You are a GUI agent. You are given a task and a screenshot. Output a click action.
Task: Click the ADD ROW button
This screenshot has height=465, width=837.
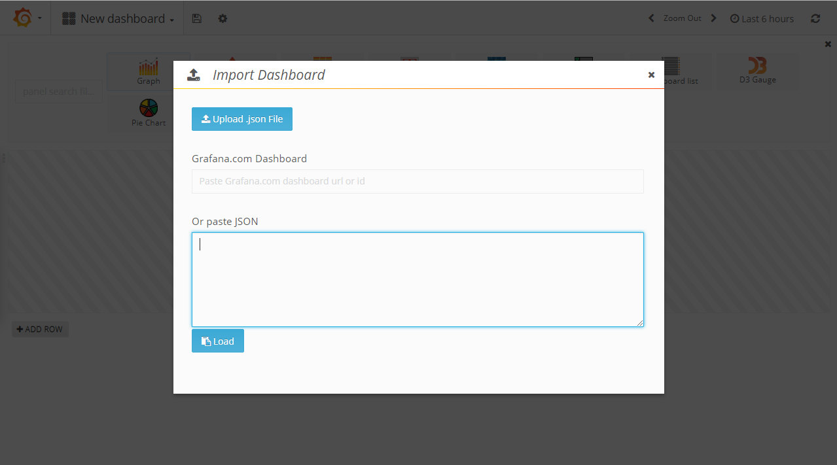pos(40,329)
